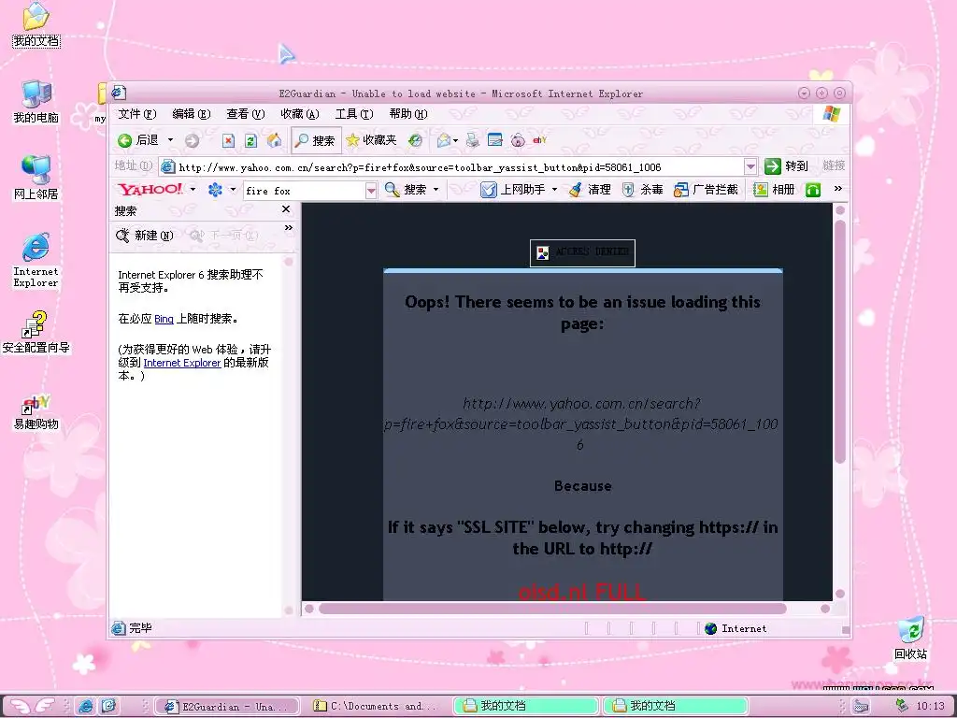This screenshot has width=957, height=718.
Task: Open the 工具(T) menu
Action: [354, 114]
